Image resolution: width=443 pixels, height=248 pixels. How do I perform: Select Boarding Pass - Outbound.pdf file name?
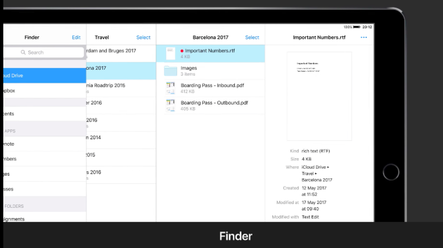(214, 103)
